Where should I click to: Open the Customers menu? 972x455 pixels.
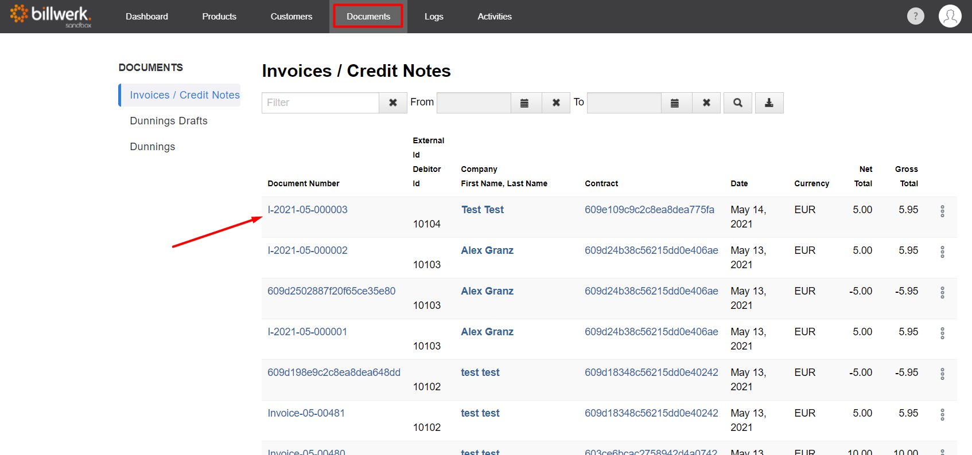(x=291, y=17)
